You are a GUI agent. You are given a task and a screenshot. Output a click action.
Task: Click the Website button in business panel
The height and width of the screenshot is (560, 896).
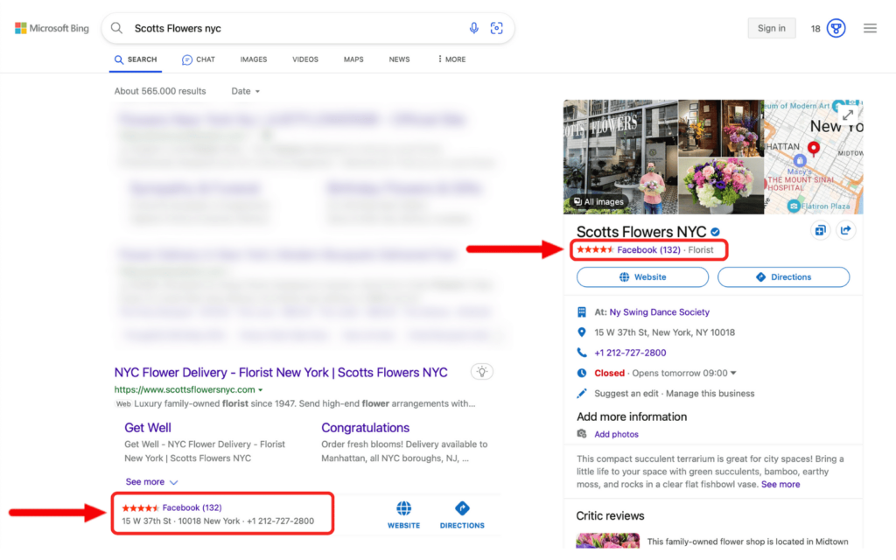(x=642, y=277)
